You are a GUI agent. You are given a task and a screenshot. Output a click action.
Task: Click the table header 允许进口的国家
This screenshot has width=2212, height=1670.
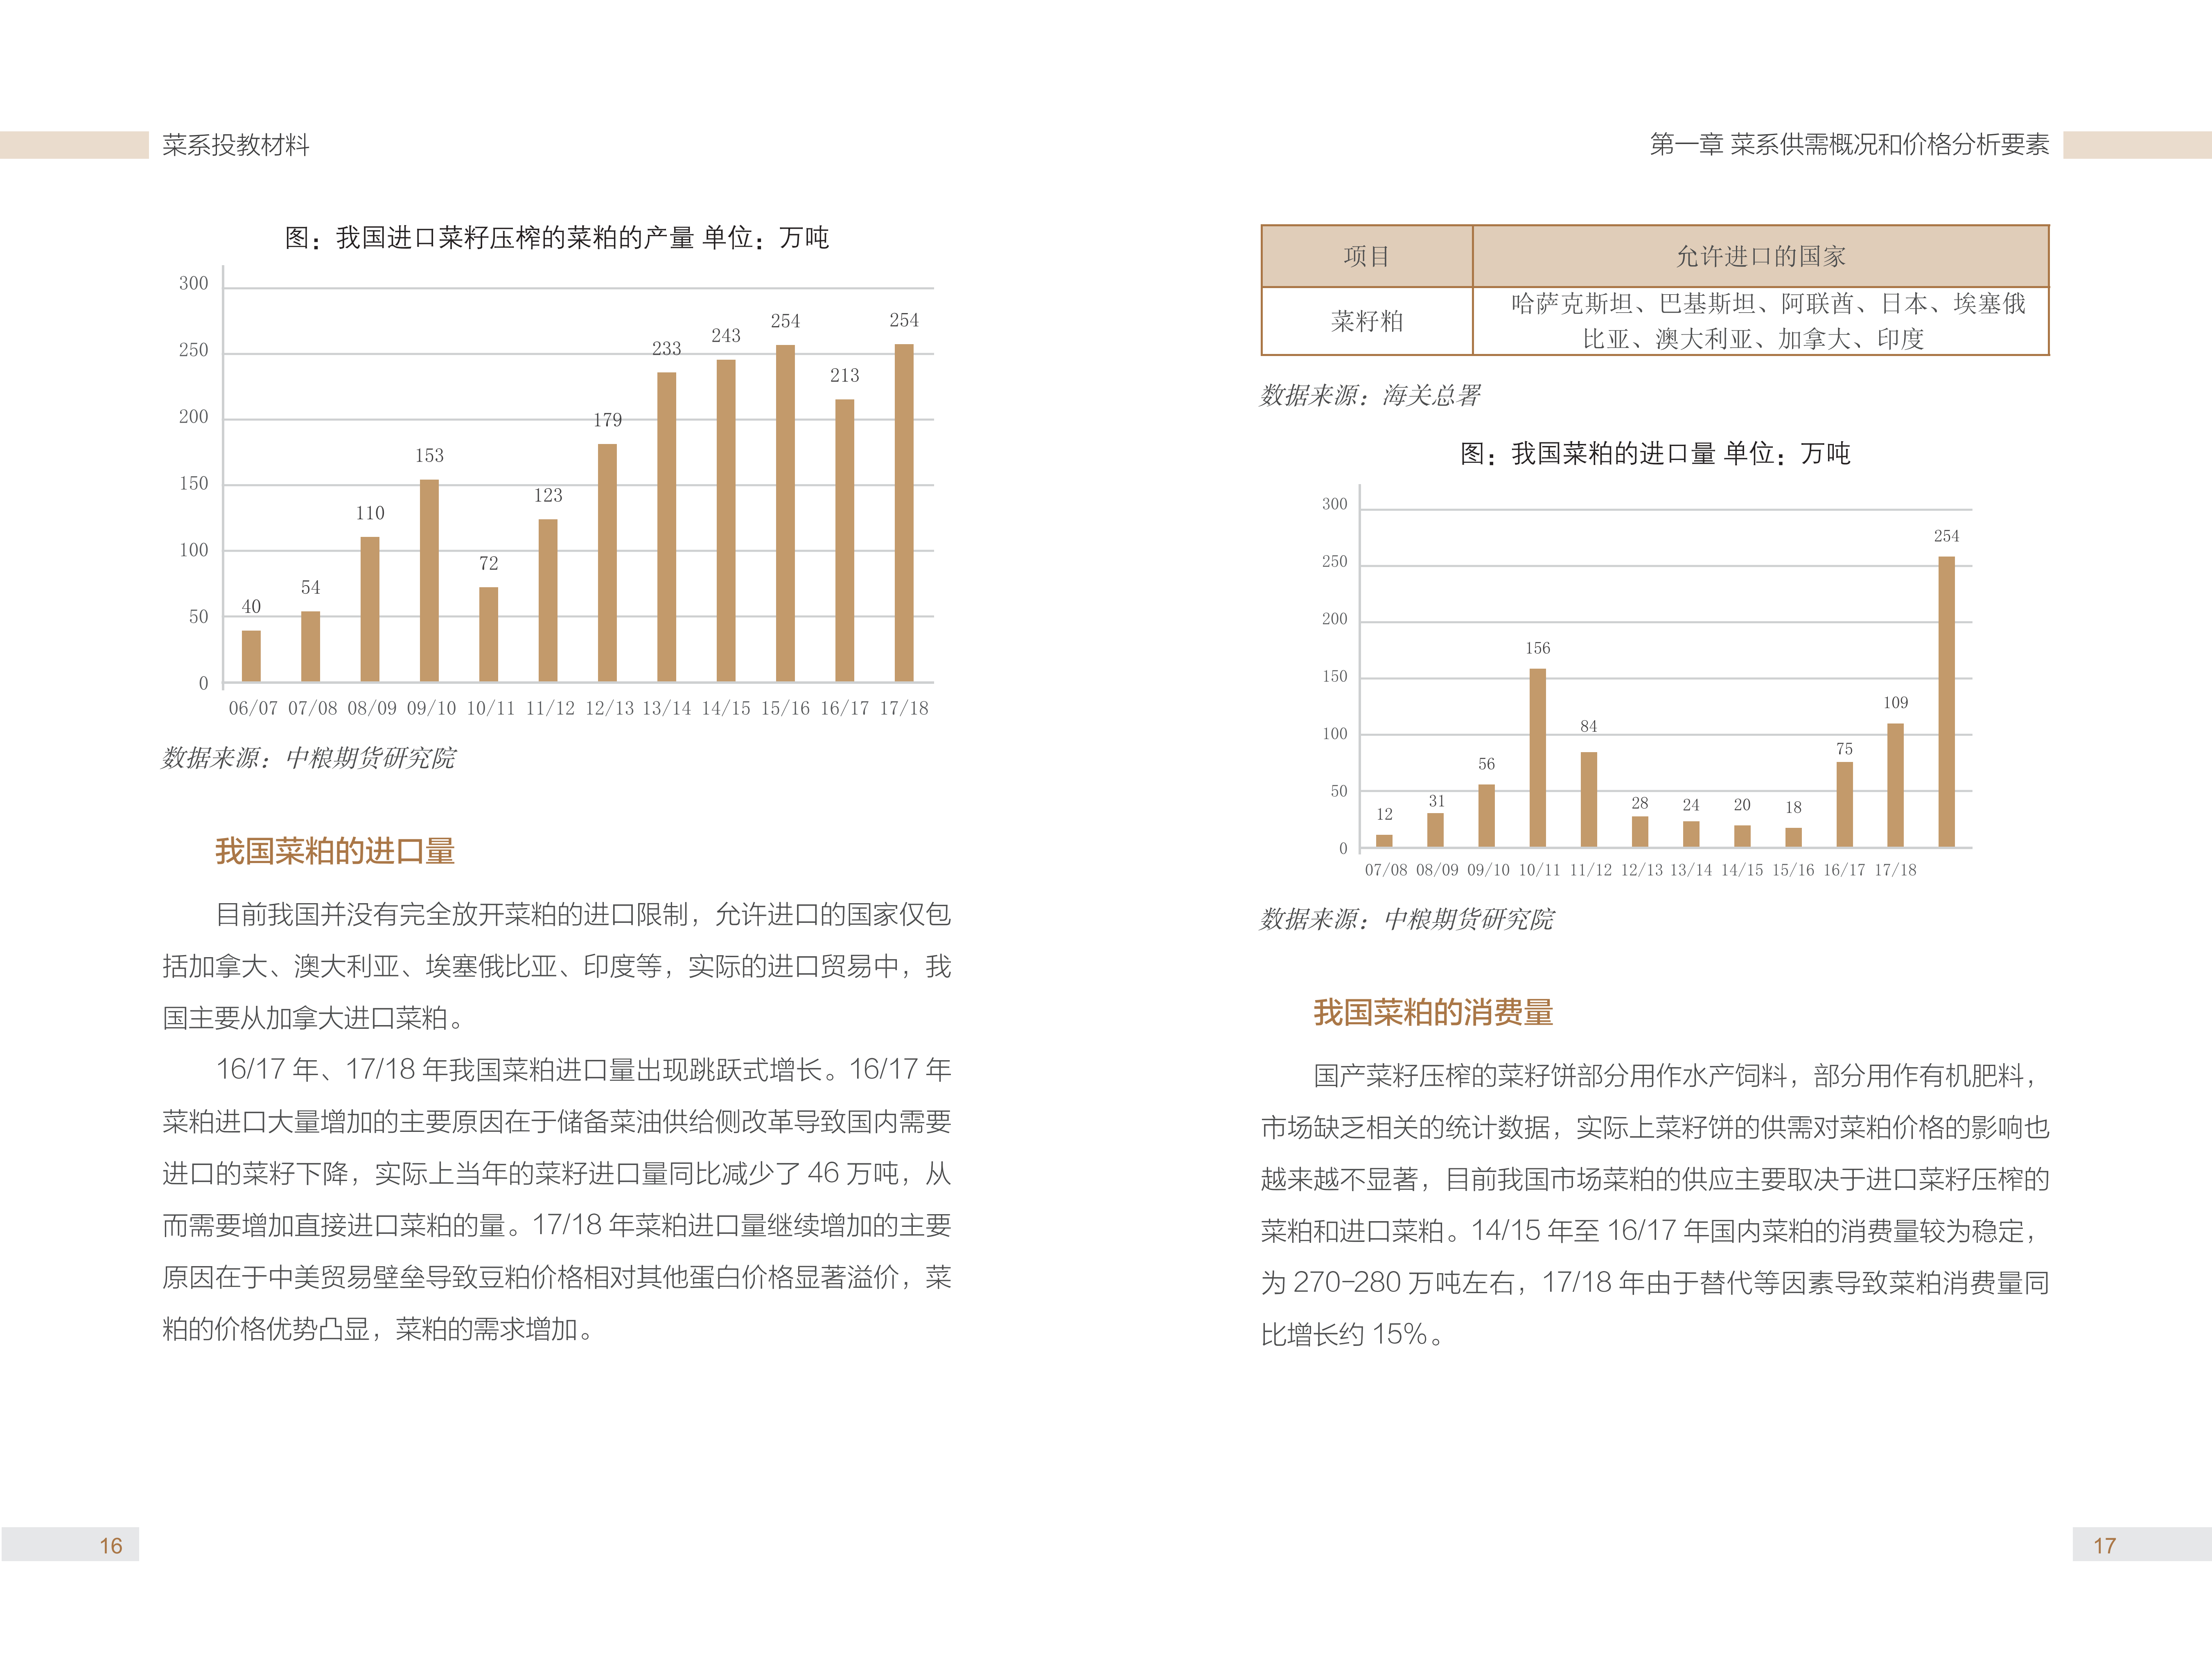(x=1761, y=257)
